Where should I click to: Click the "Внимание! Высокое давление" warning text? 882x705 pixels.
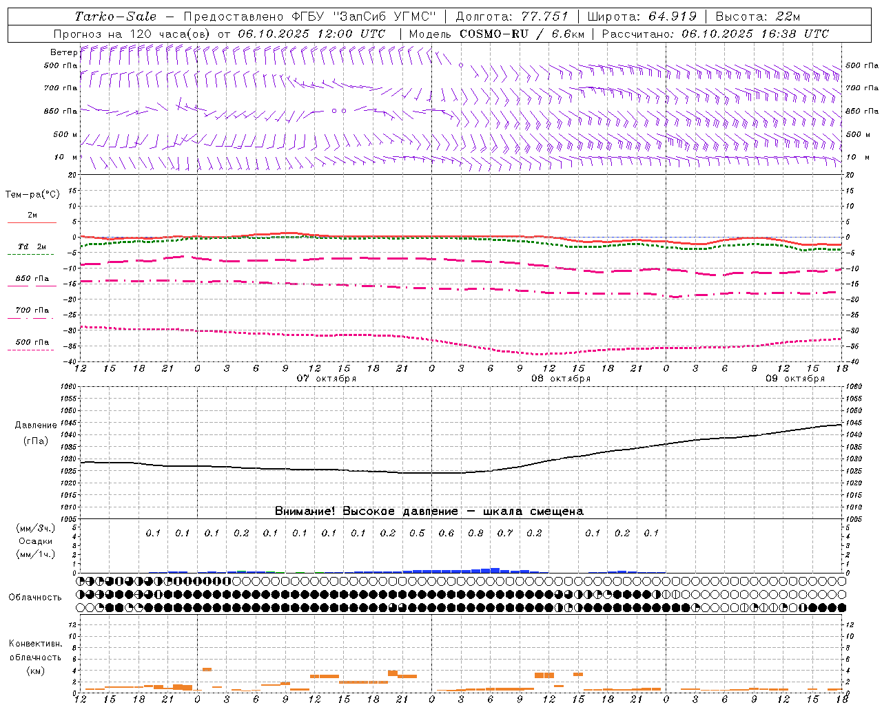[x=367, y=512]
